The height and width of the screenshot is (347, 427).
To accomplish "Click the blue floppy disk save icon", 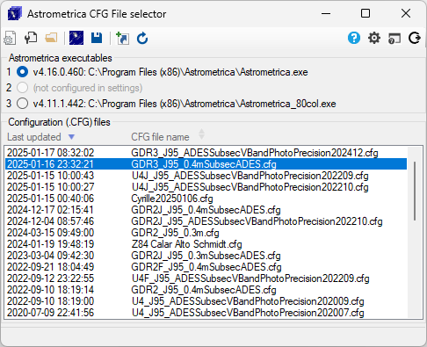I will click(x=97, y=38).
